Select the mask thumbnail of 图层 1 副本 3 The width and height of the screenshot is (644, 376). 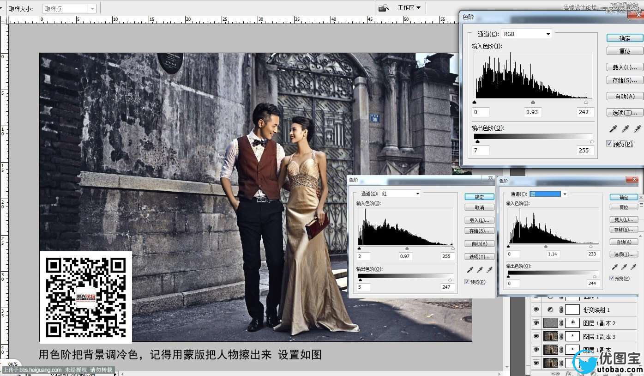572,336
